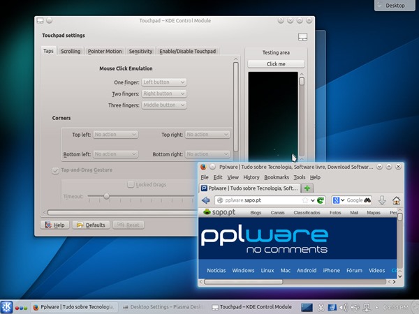
Task: Click the sapo.pt frog logo
Action: 219,212
